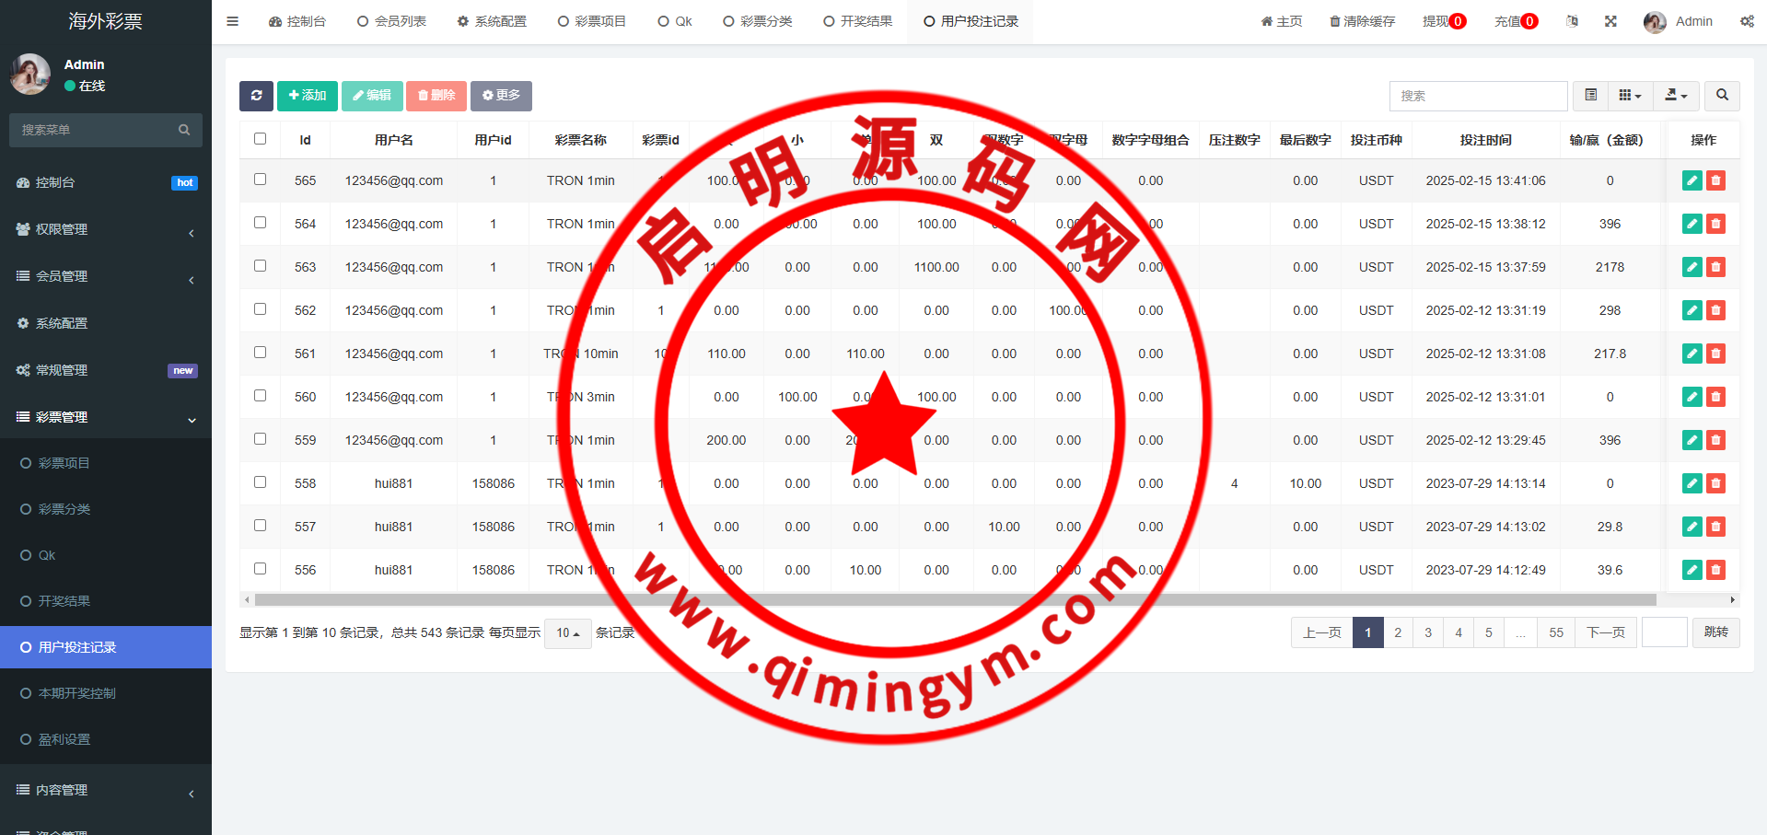Open the settings gears icon top right
1767x835 pixels.
[1747, 21]
